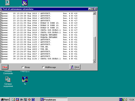The height and width of the screenshot is (101, 135).
Task: Activate Pseudotrans taskbar button
Action: pos(54,99)
